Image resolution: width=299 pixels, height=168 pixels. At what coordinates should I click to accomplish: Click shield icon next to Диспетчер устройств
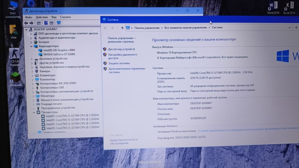point(105,49)
